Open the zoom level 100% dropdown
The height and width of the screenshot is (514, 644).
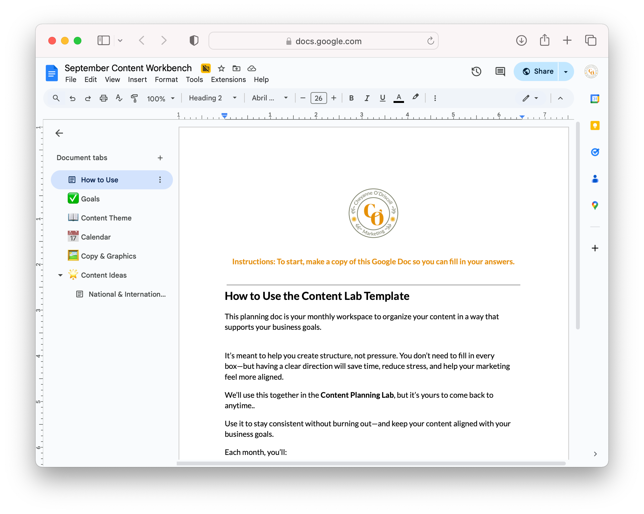(x=161, y=98)
